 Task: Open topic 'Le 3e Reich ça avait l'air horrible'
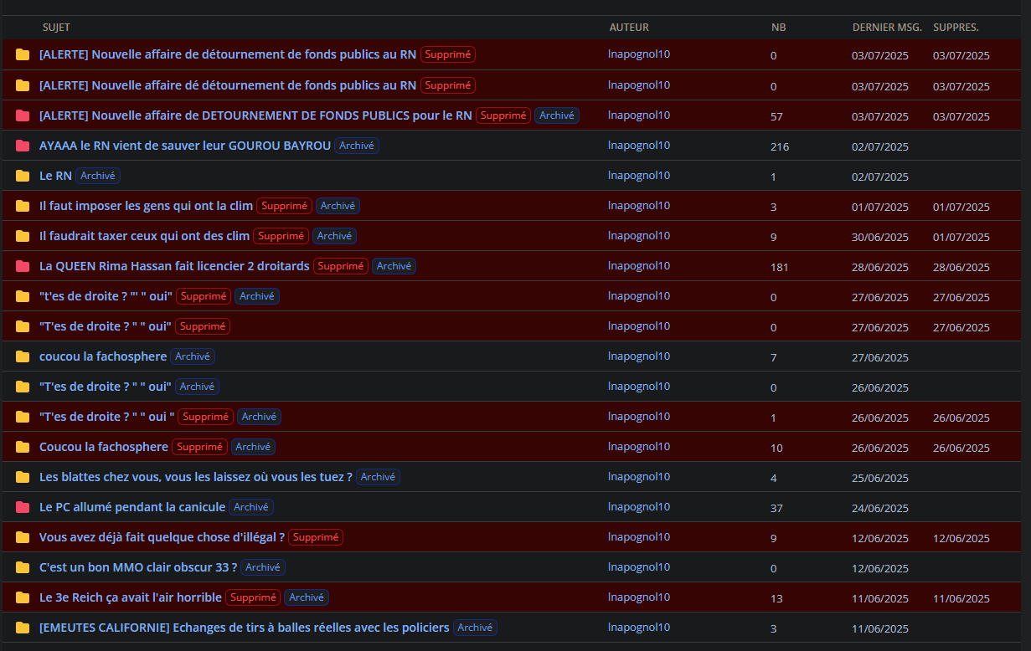(131, 597)
